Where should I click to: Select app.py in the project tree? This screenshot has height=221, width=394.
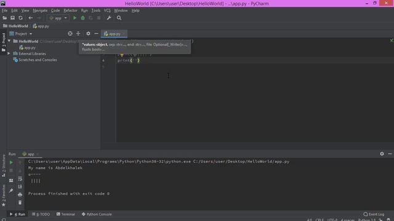pos(27,48)
